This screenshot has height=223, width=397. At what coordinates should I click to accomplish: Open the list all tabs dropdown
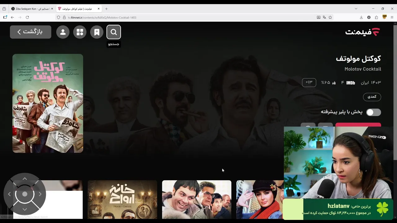pyautogui.click(x=356, y=9)
